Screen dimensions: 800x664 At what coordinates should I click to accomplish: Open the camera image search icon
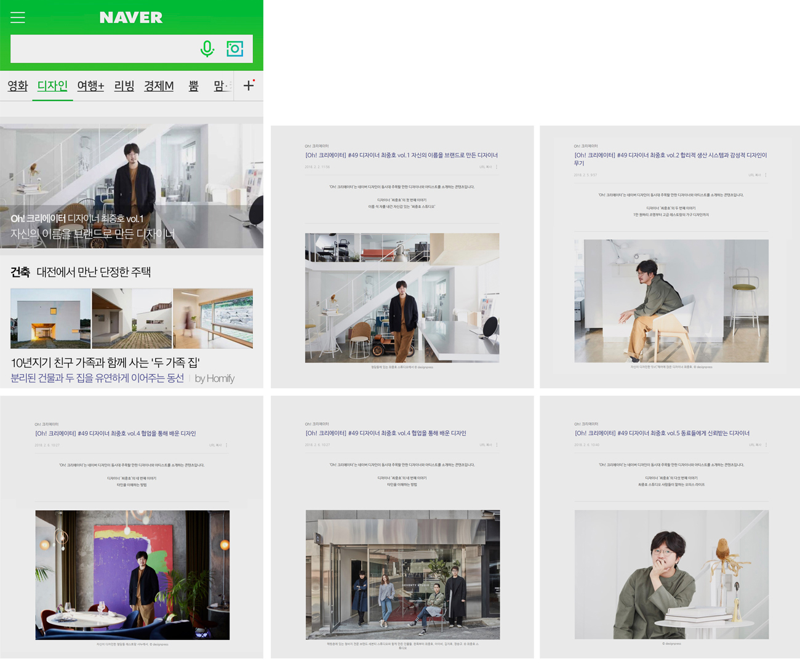[x=235, y=49]
